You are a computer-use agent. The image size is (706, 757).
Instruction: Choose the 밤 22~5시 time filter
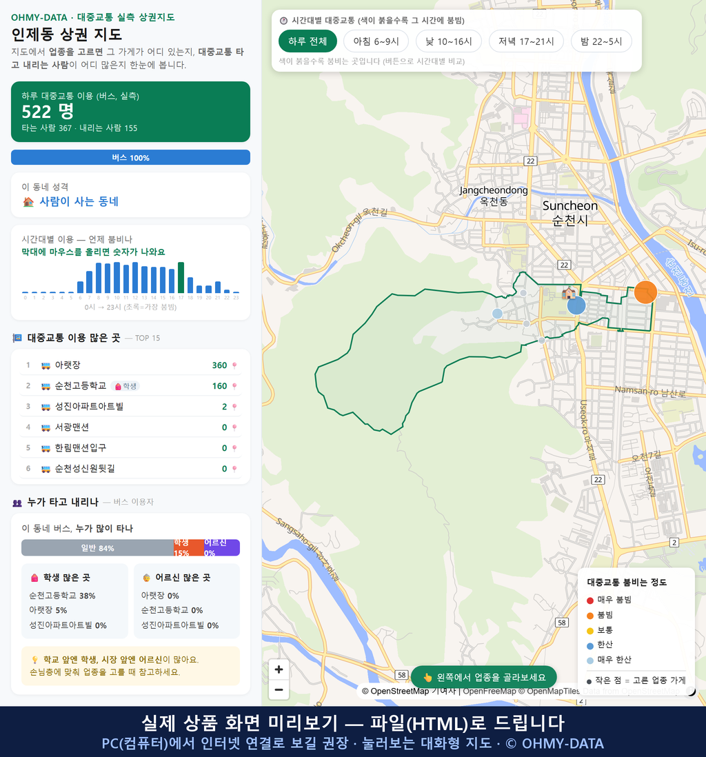601,41
